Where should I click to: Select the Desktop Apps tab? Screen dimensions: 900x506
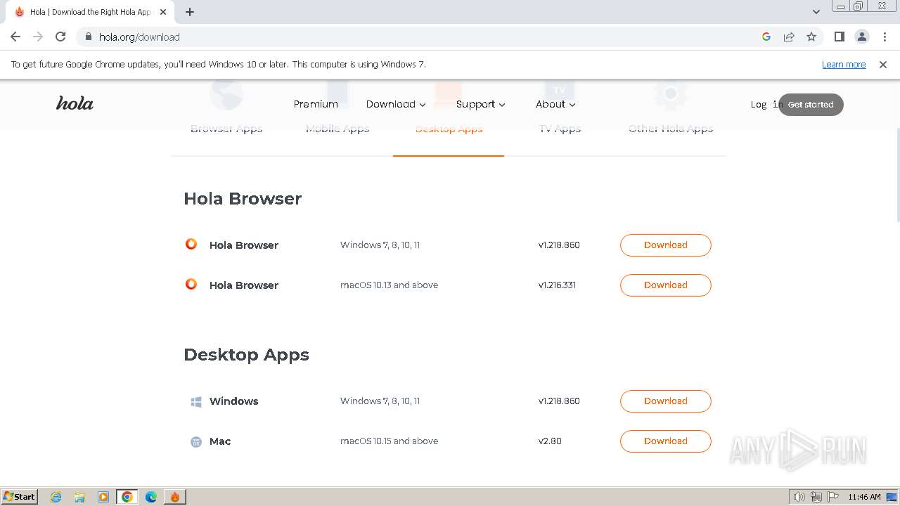pos(449,129)
